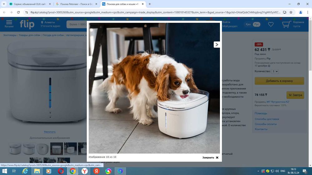
Task: Open the shopping cart Корзина
Action: click(293, 24)
